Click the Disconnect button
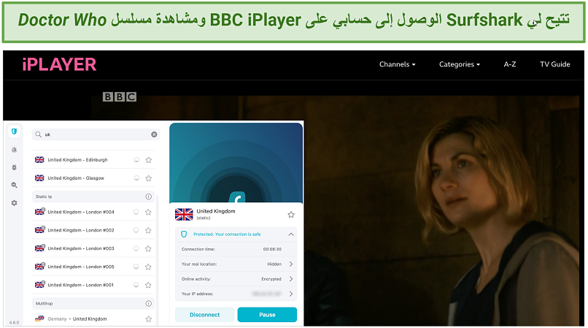The image size is (588, 328). [x=205, y=315]
